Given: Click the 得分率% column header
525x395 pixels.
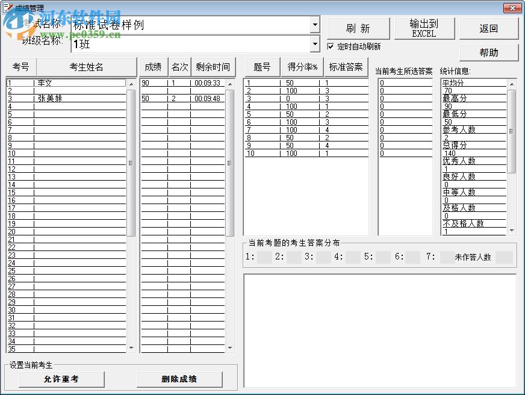Looking at the screenshot, I should click(302, 67).
